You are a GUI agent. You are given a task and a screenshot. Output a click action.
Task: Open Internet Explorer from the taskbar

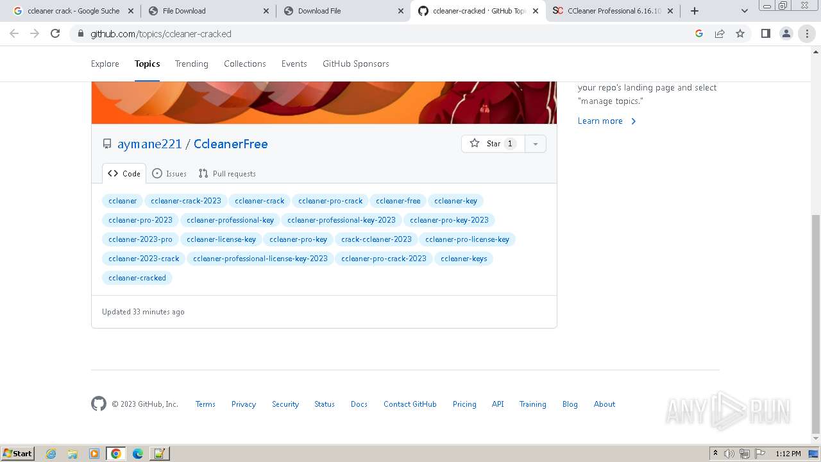(51, 454)
